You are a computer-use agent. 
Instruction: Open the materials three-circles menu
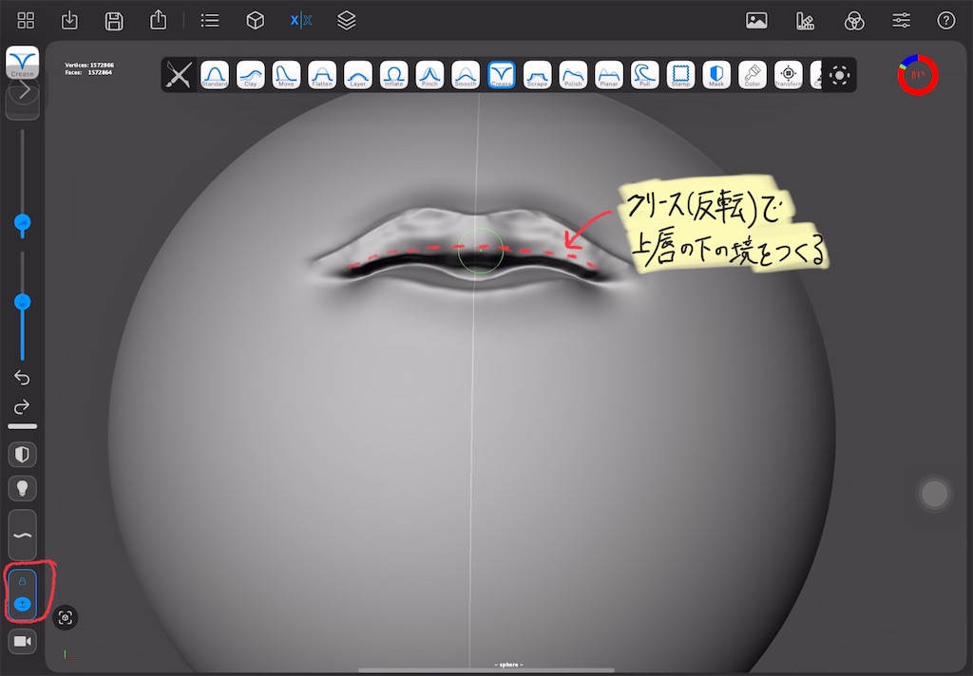854,21
